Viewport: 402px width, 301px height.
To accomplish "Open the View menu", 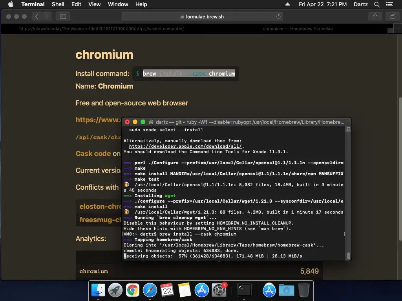I will [x=94, y=4].
